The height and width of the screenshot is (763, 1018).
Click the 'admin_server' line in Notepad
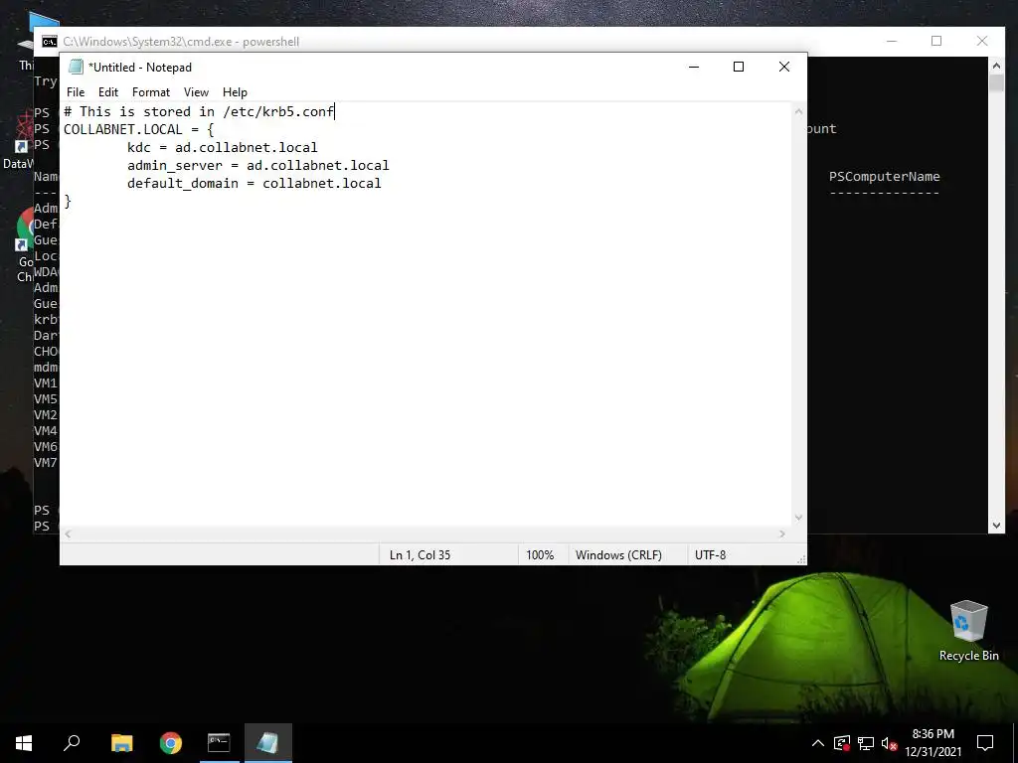pos(258,166)
